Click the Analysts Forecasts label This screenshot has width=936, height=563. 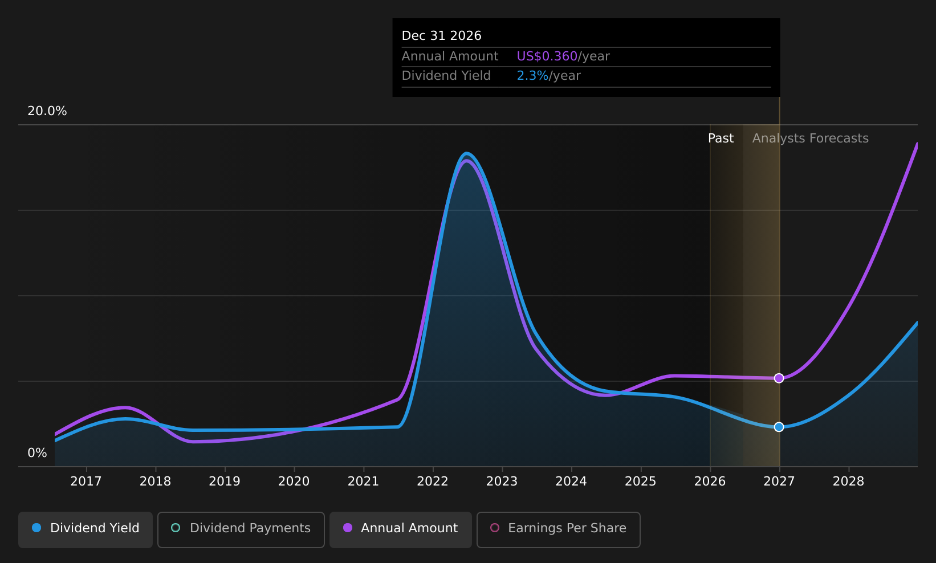click(x=811, y=138)
